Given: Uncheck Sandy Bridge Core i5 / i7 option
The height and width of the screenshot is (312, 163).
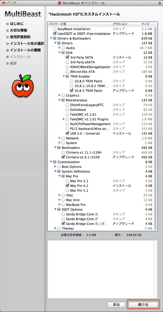Looking at the screenshot, I should click(x=63, y=224).
